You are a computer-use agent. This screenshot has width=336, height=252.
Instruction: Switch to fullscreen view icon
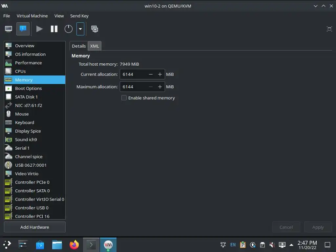[329, 29]
